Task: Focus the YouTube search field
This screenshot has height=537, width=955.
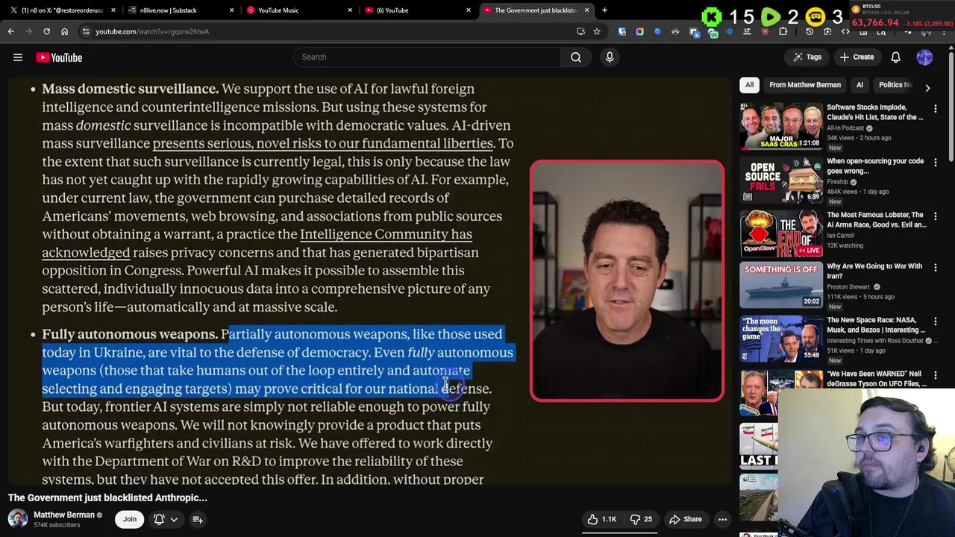Action: point(427,57)
